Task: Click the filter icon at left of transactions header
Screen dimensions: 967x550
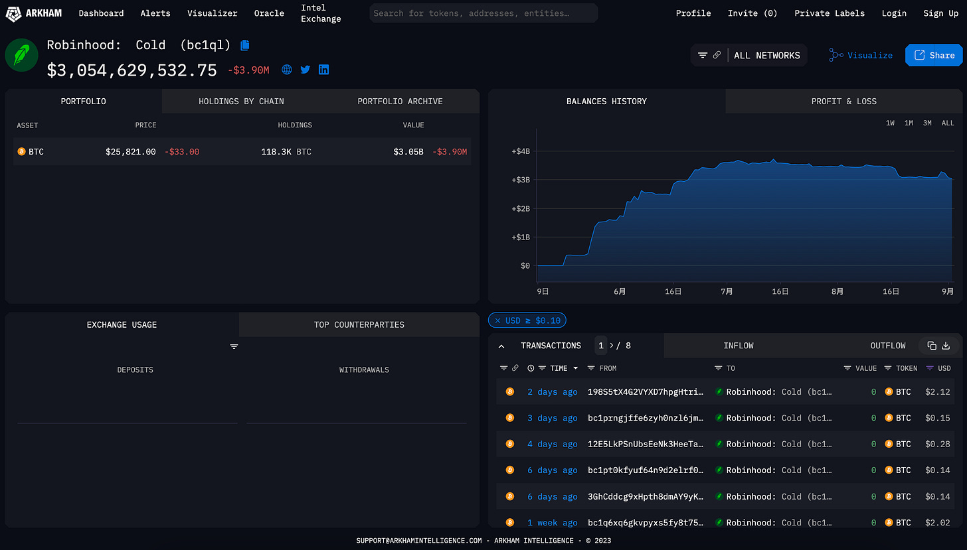Action: point(503,368)
